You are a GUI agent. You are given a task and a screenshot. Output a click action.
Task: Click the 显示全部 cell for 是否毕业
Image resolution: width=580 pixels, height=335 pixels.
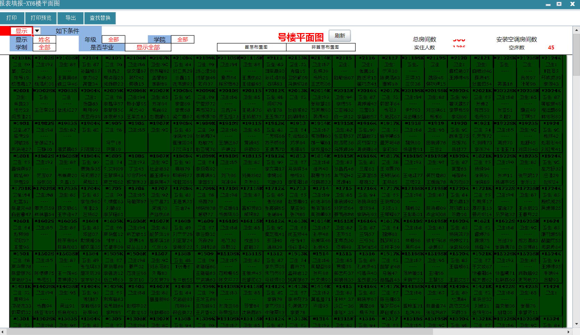(x=148, y=47)
